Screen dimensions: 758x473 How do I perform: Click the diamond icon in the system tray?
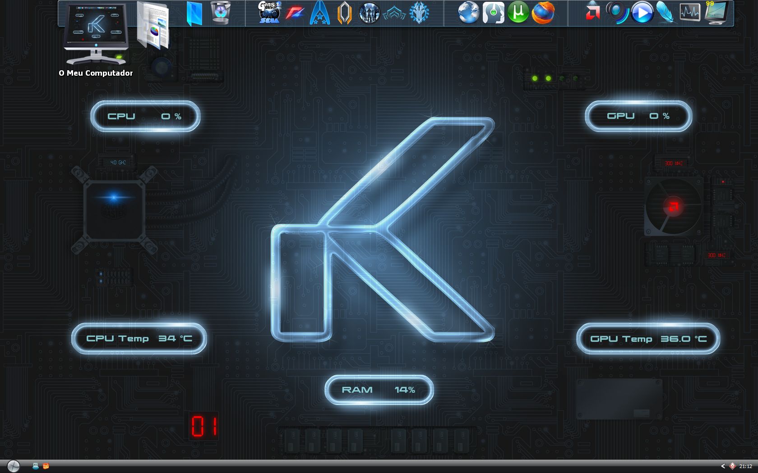[732, 466]
